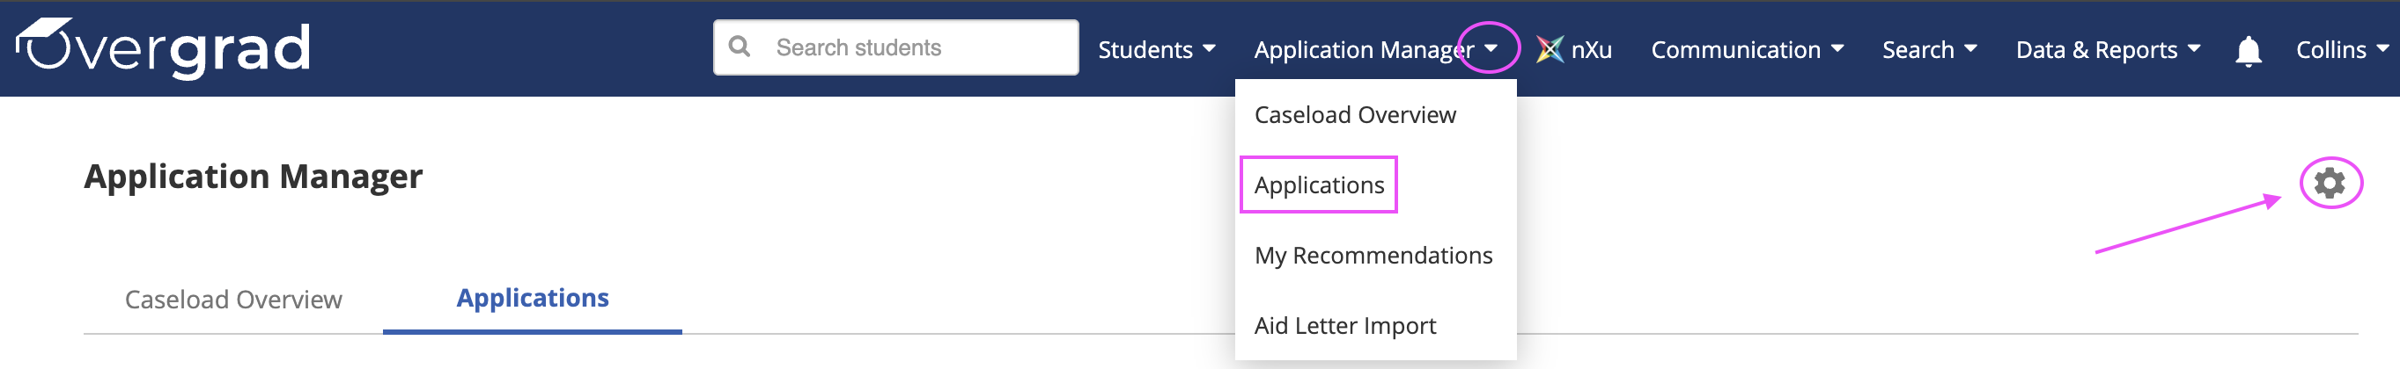Switch to the Caseload Overview tab
This screenshot has height=369, width=2400.
[x=233, y=300]
